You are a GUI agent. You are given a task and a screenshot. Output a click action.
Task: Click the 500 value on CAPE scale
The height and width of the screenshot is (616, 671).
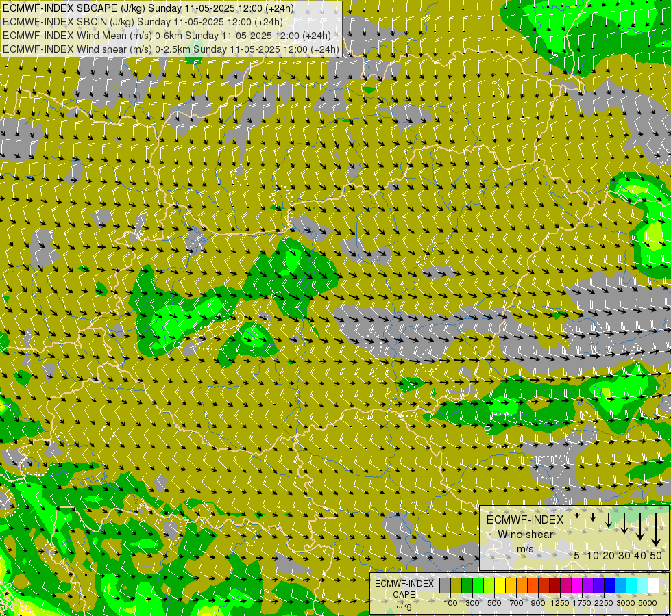pyautogui.click(x=494, y=603)
